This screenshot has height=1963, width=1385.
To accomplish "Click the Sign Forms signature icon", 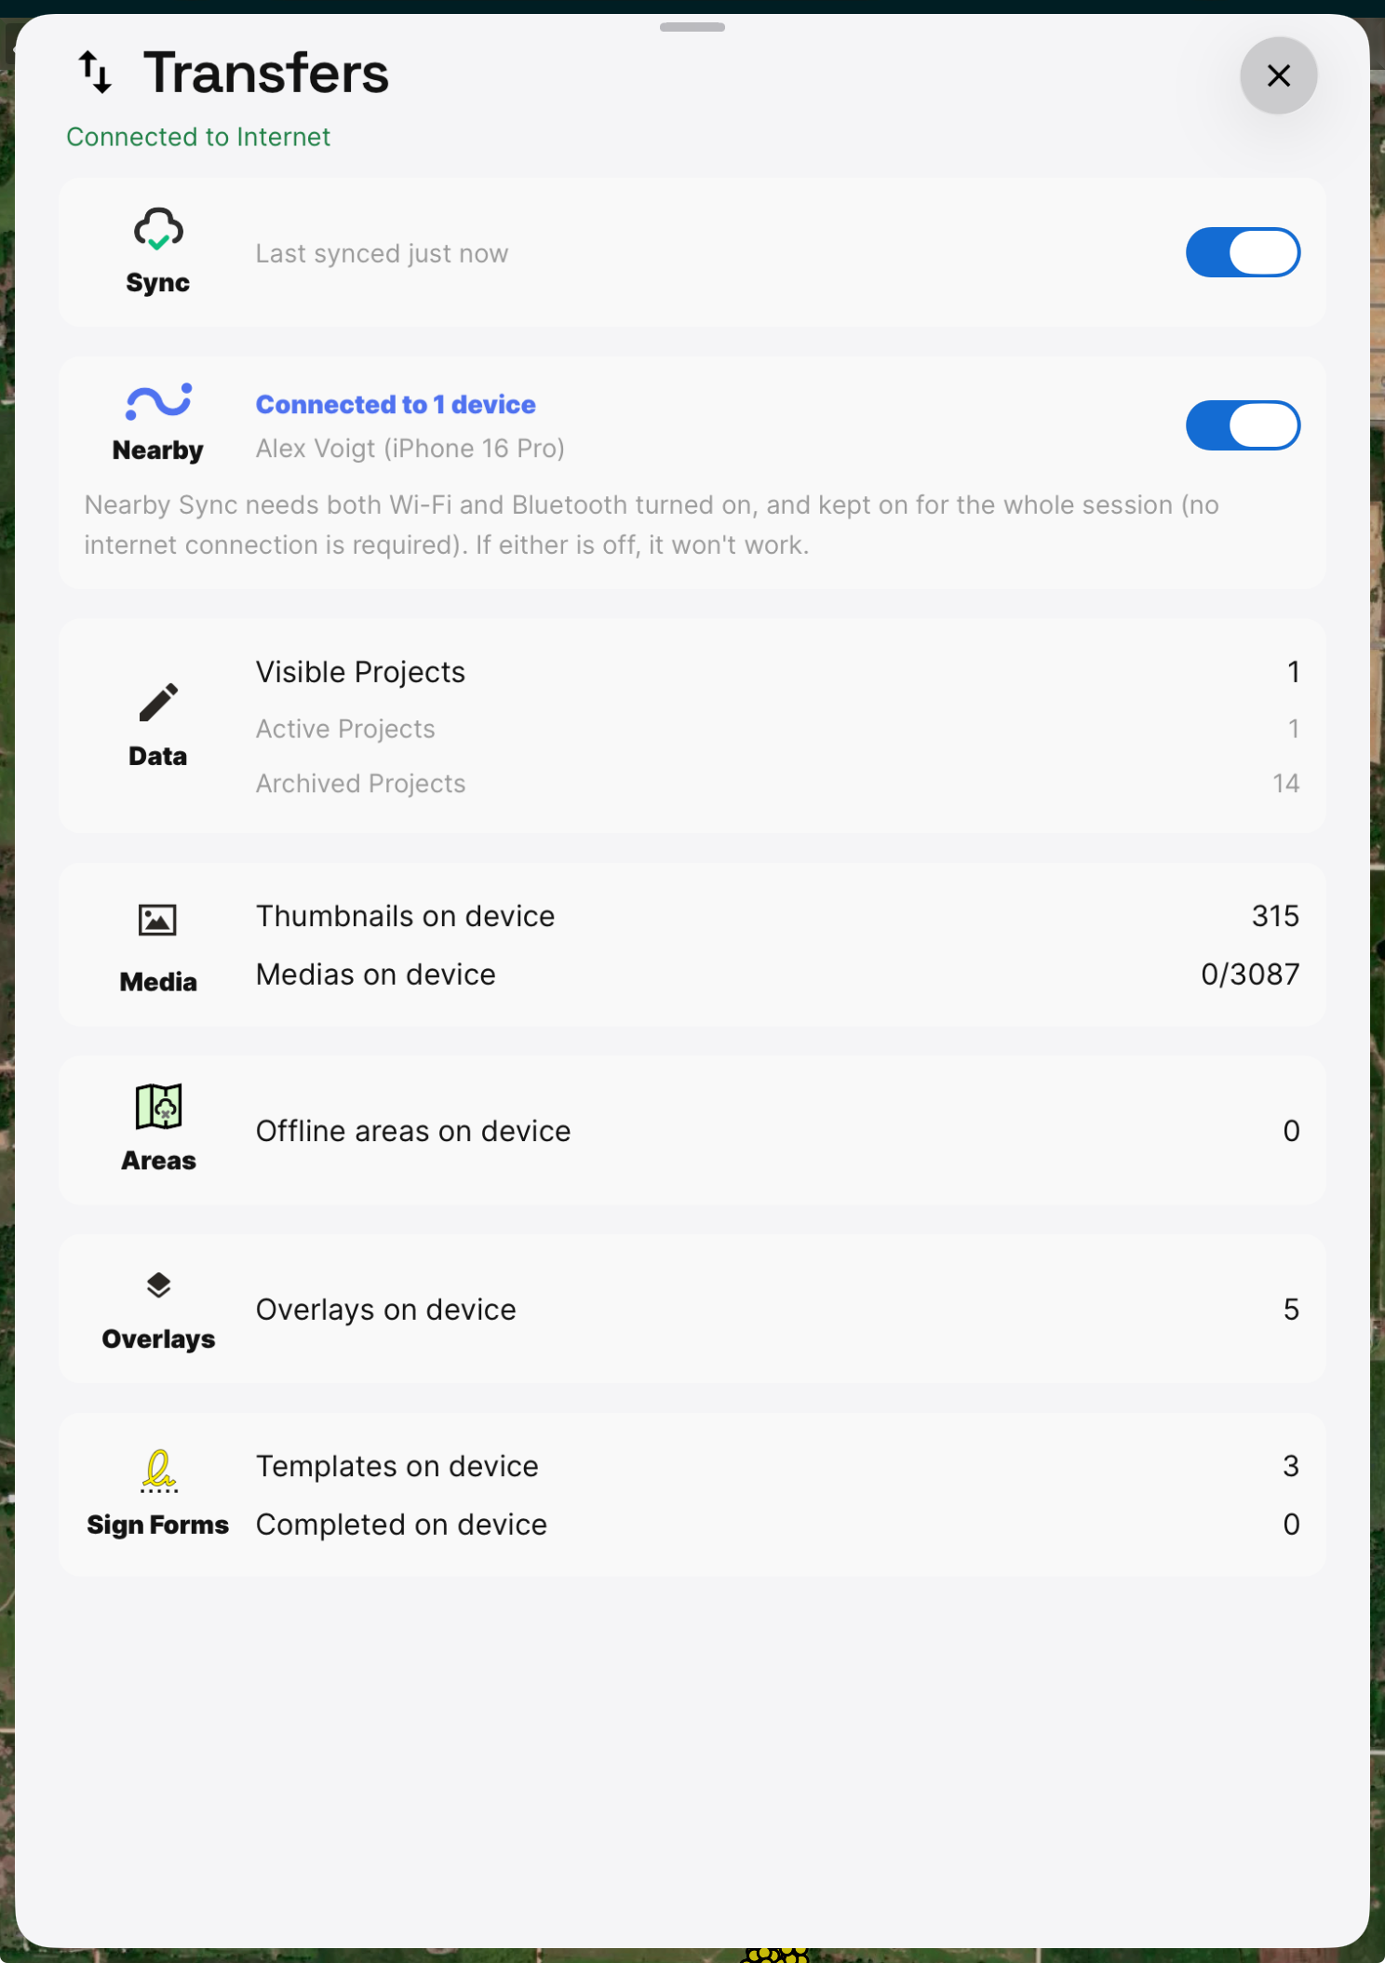I will point(158,1471).
